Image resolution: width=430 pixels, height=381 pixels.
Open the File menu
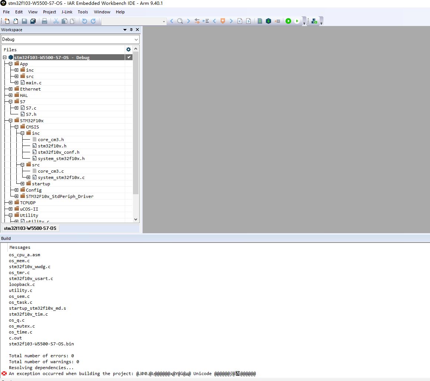click(x=6, y=12)
